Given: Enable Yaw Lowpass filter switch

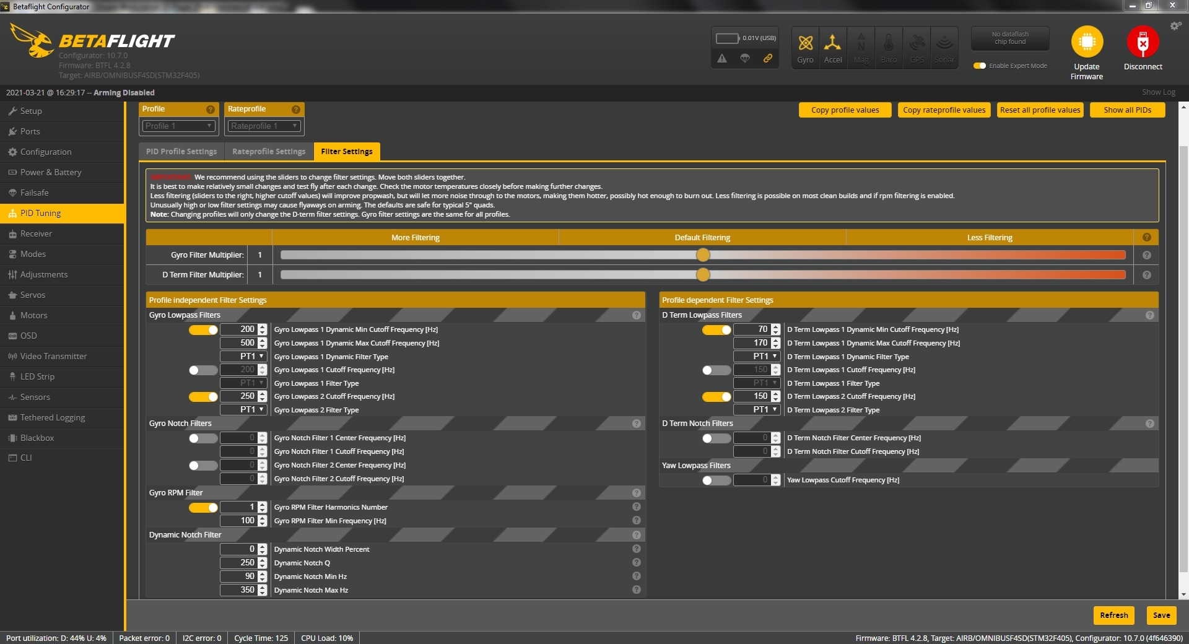Looking at the screenshot, I should [x=716, y=481].
